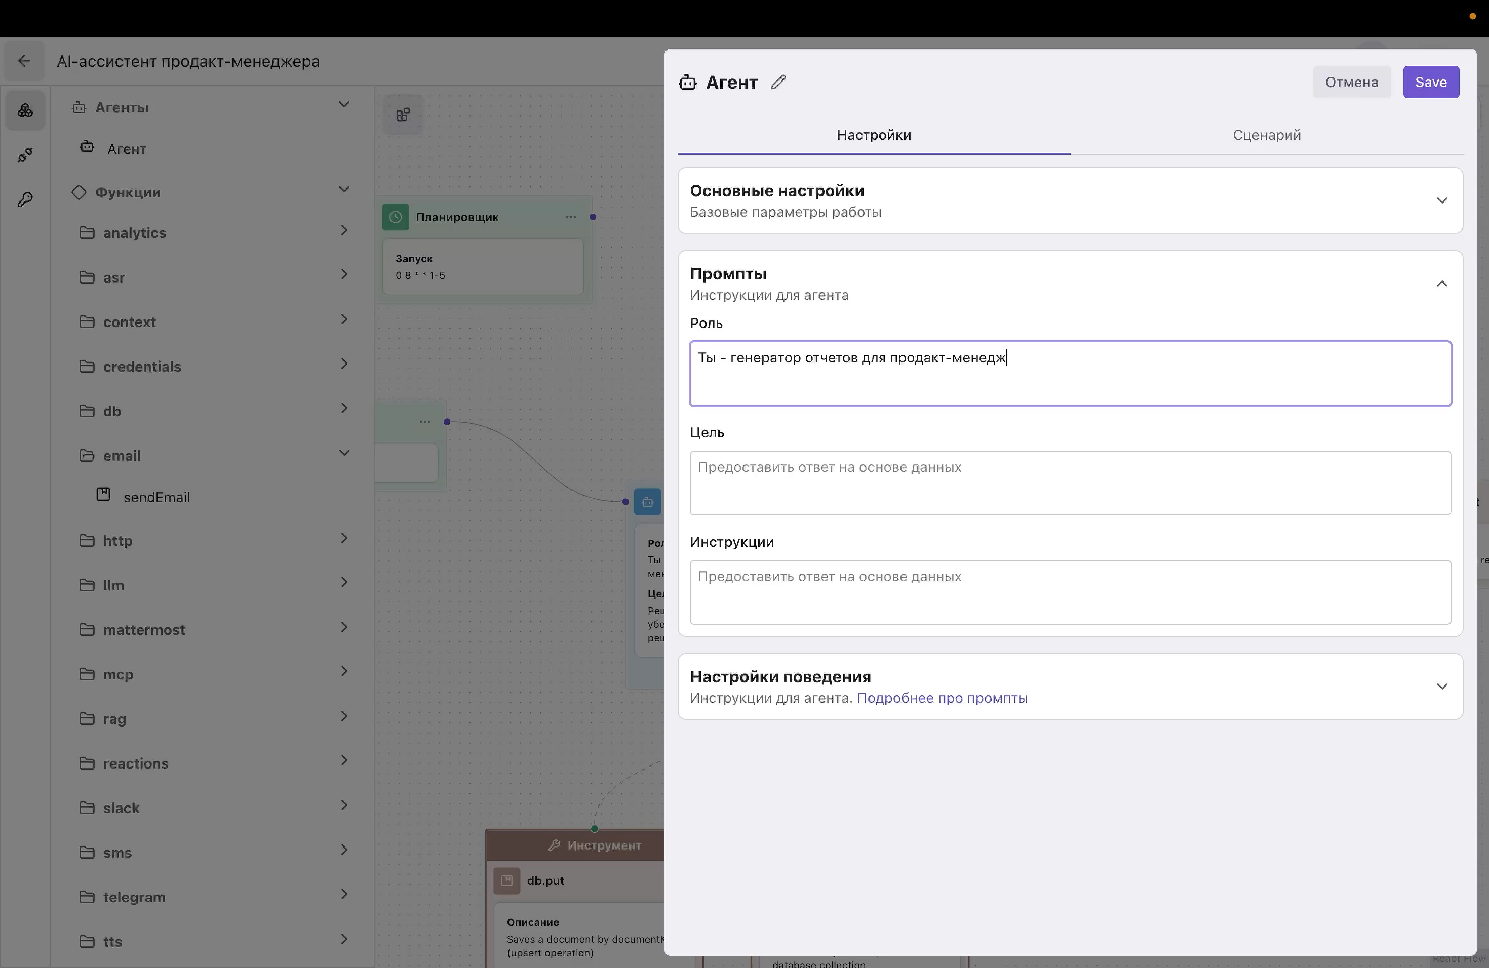Viewport: 1489px width, 968px height.
Task: Click the db.put node title
Action: click(545, 880)
